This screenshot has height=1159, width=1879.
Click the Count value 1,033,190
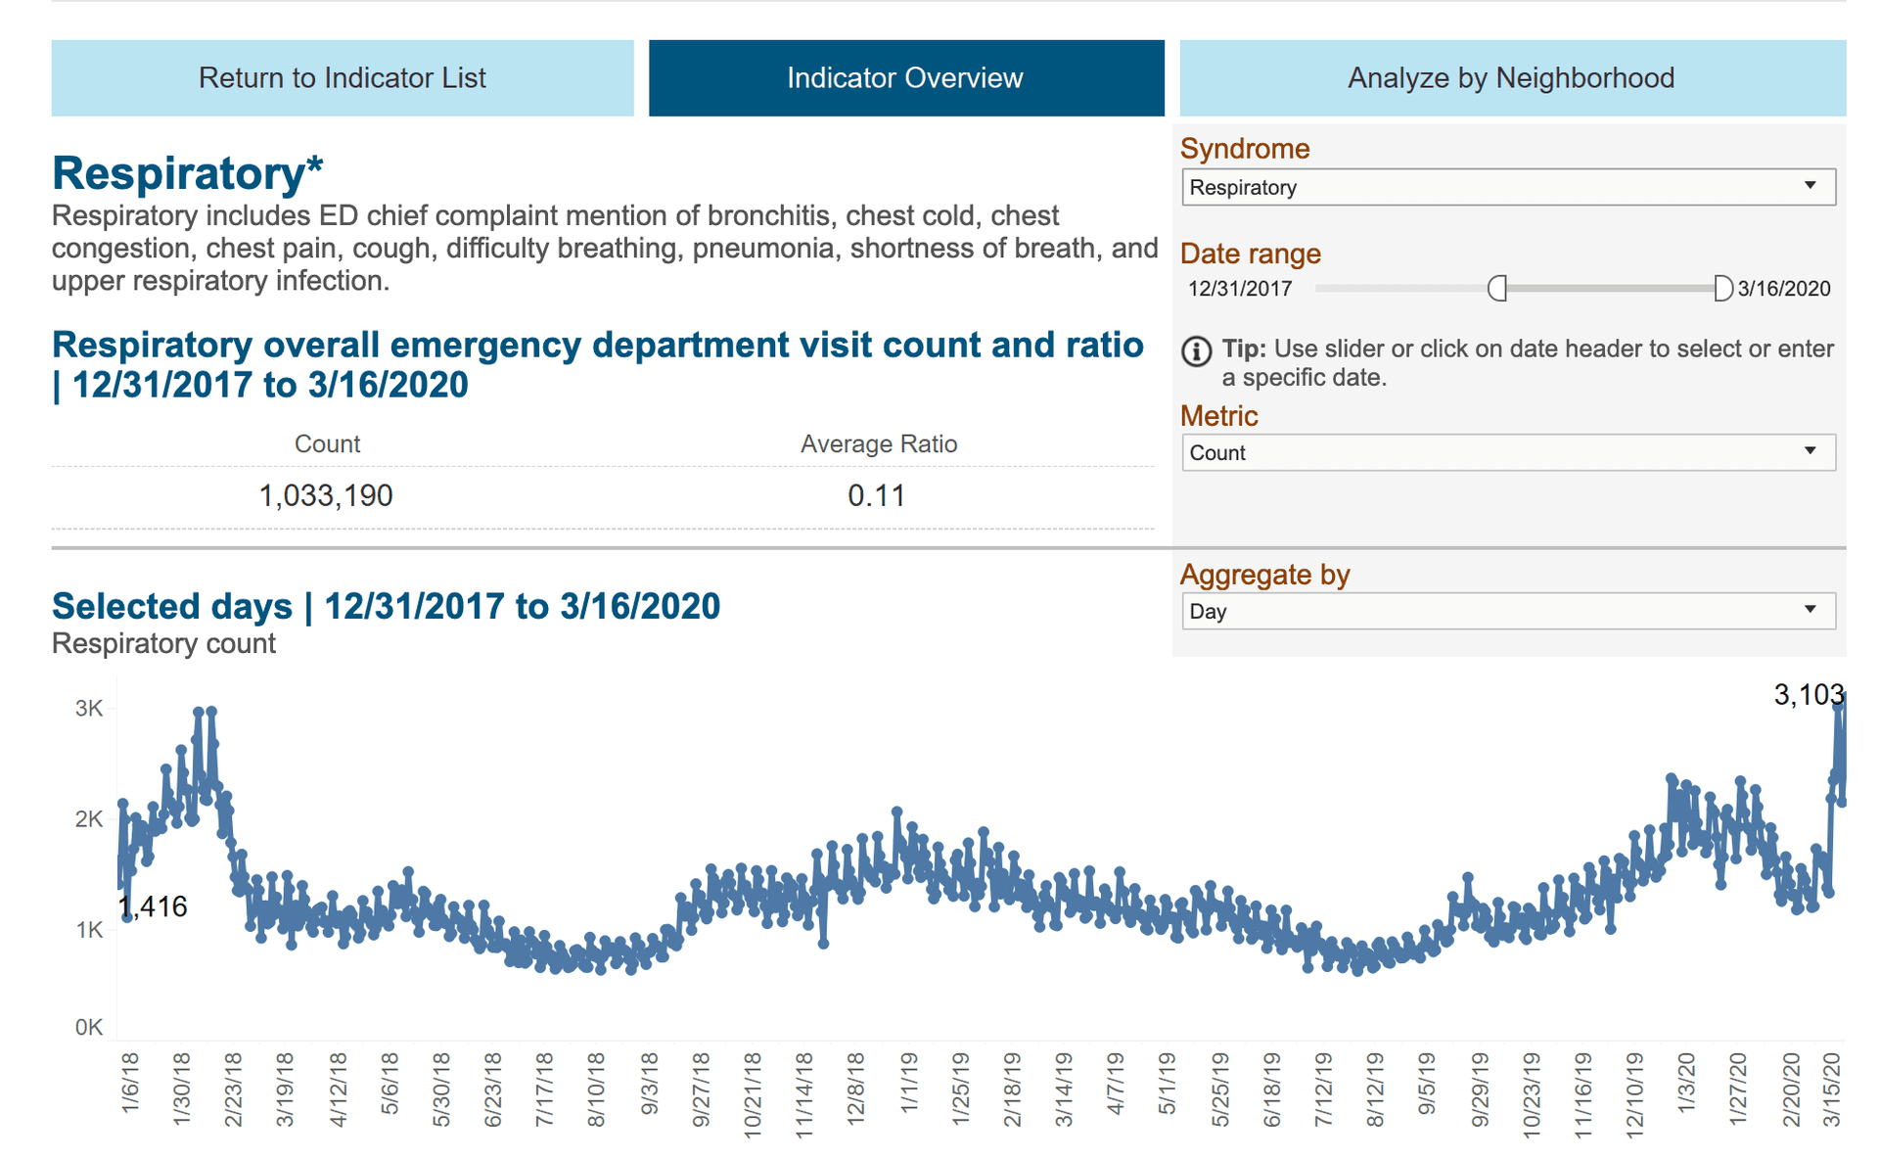[326, 495]
